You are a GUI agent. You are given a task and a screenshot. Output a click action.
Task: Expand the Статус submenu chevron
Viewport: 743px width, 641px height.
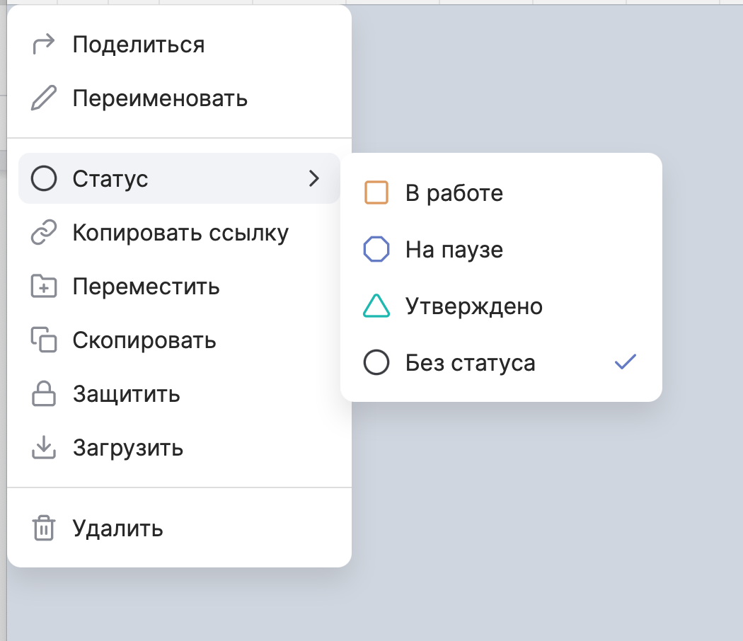[x=314, y=179]
